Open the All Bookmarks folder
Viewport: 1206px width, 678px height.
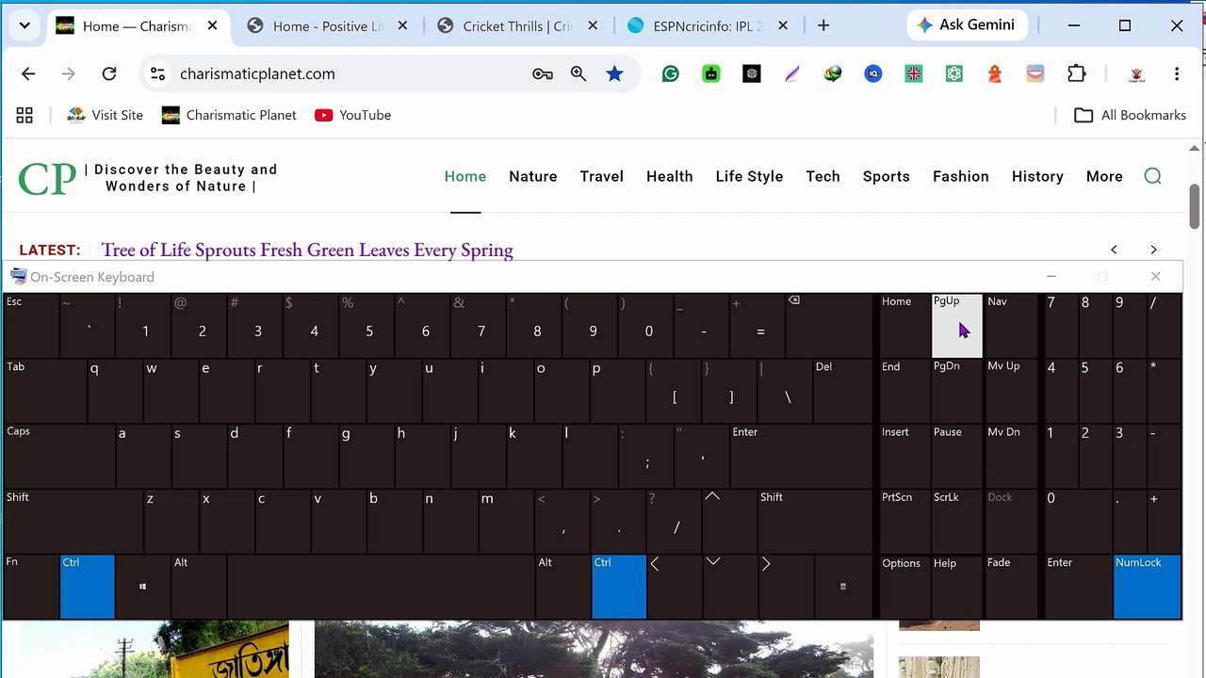pyautogui.click(x=1131, y=115)
